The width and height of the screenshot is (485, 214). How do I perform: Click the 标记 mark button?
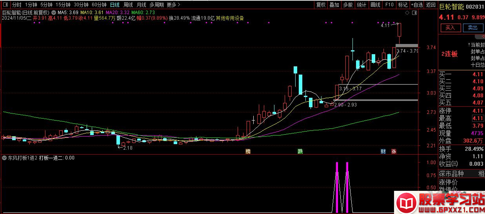tap(403, 5)
